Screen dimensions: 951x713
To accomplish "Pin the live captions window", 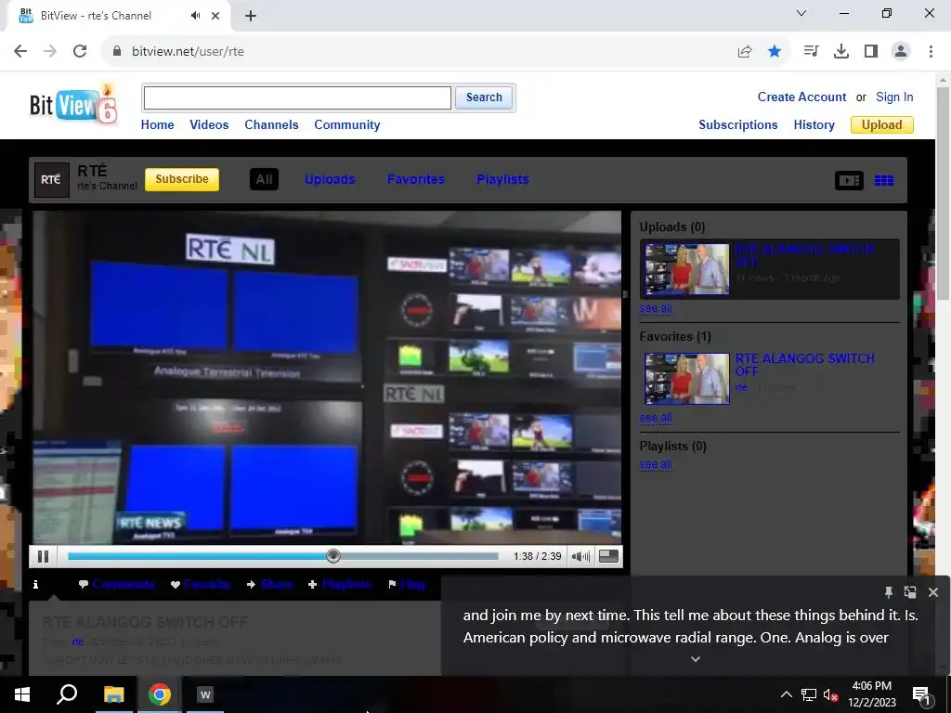I will click(x=889, y=592).
